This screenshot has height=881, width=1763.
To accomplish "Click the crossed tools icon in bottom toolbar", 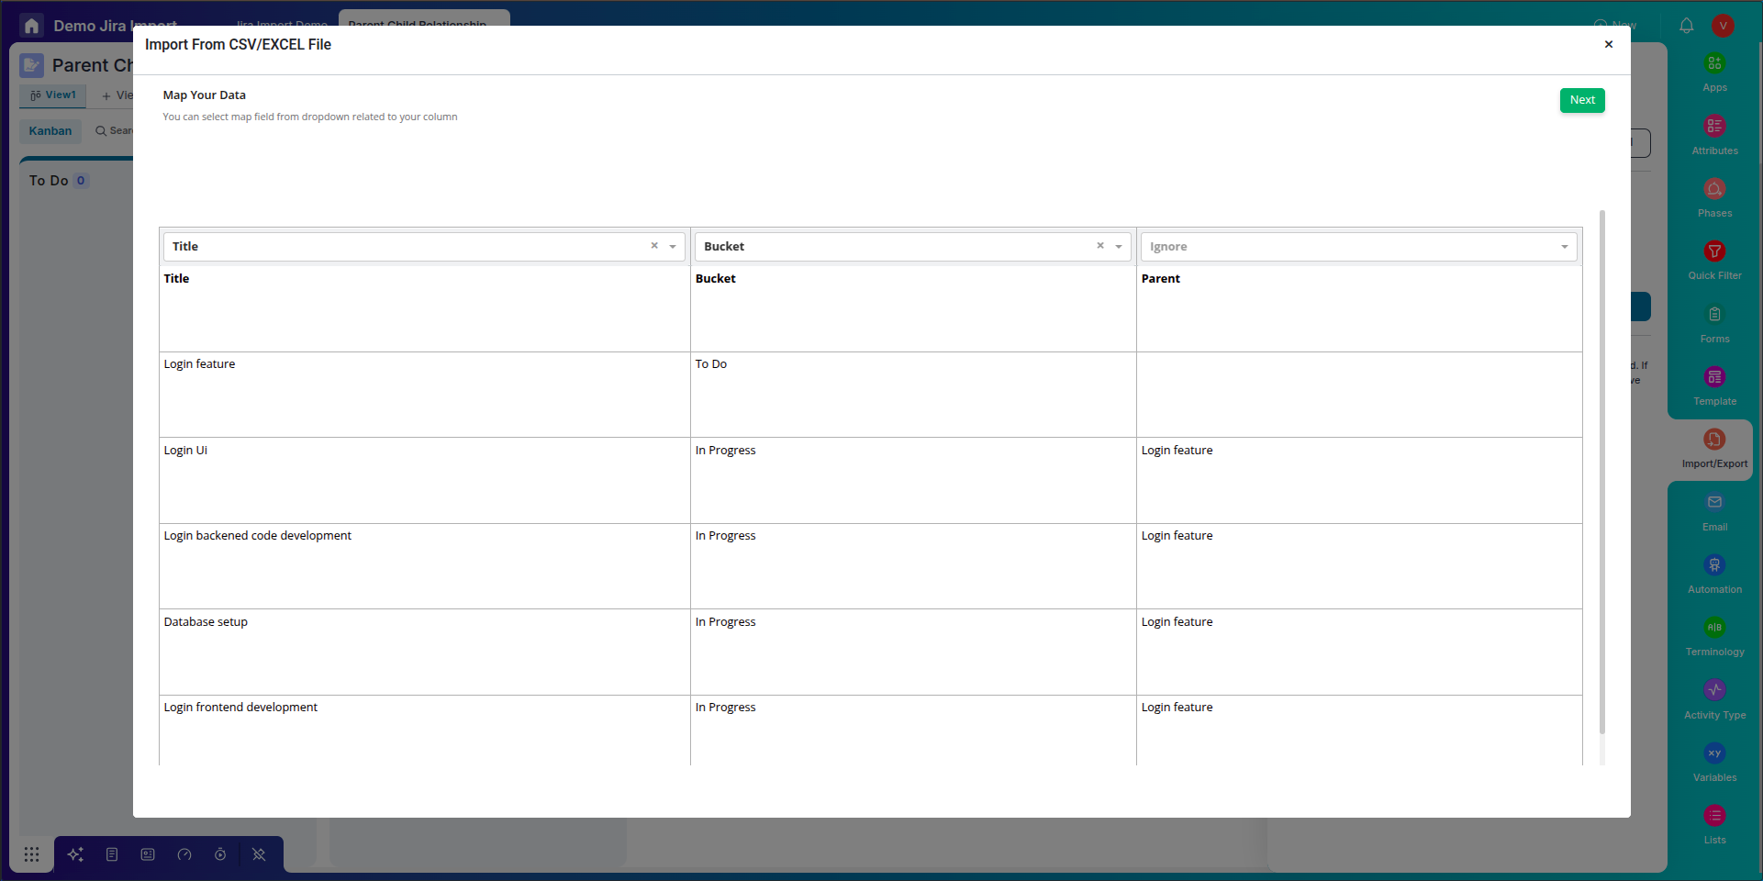I will (259, 854).
